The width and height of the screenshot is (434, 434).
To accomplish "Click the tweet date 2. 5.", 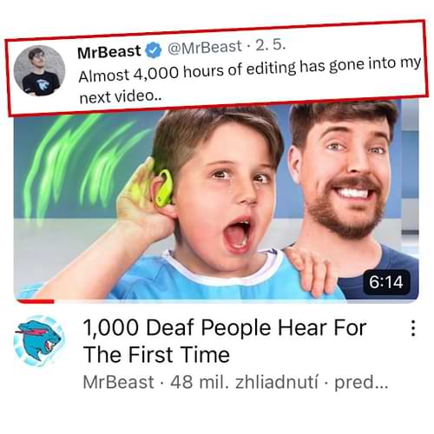I will [270, 45].
